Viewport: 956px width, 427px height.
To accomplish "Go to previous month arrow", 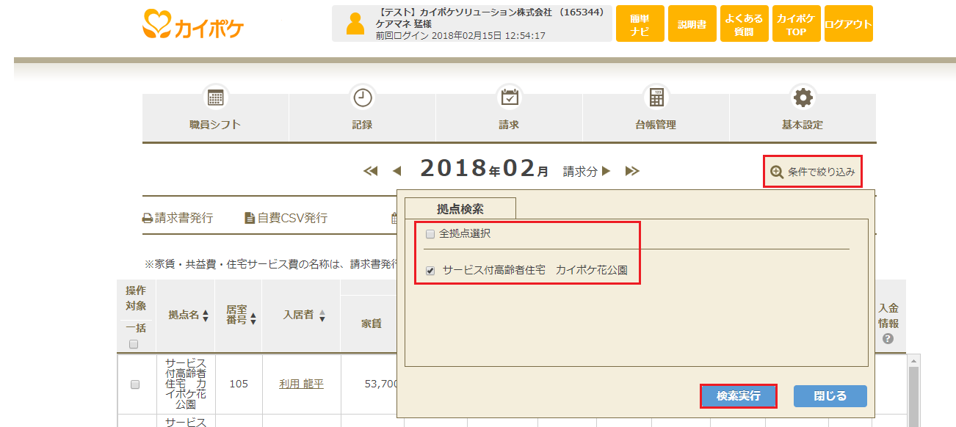I will point(397,171).
